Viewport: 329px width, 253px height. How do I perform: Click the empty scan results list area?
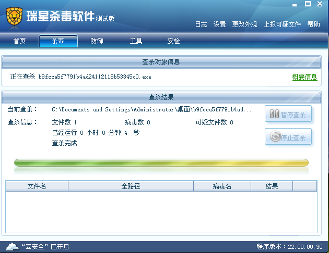161,212
